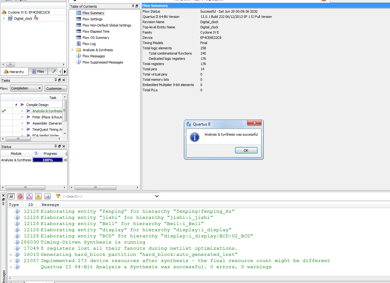Close the Quartus II dialog window
This screenshot has height=283, width=390.
254,123
